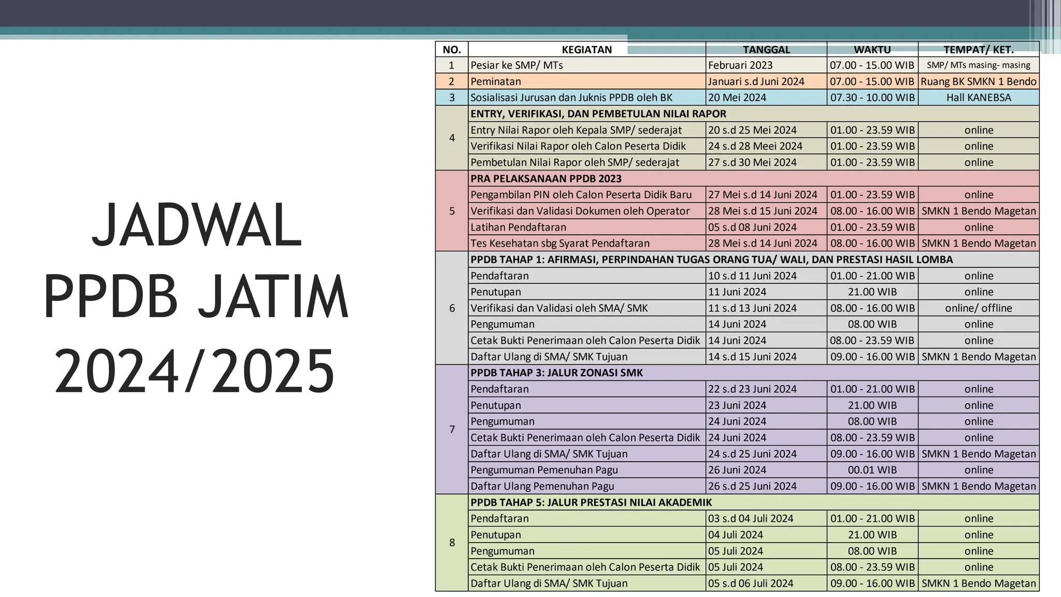
Task: Select the 'KEGIATAN' column header
Action: pyautogui.click(x=587, y=49)
